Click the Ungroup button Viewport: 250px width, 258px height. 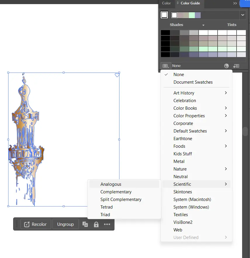point(65,224)
